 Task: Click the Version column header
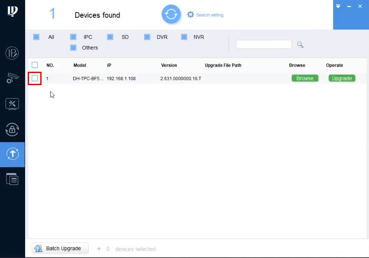[169, 65]
